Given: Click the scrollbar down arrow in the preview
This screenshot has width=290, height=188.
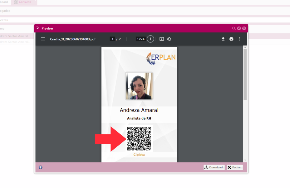Looking at the screenshot, I should coord(245,160).
